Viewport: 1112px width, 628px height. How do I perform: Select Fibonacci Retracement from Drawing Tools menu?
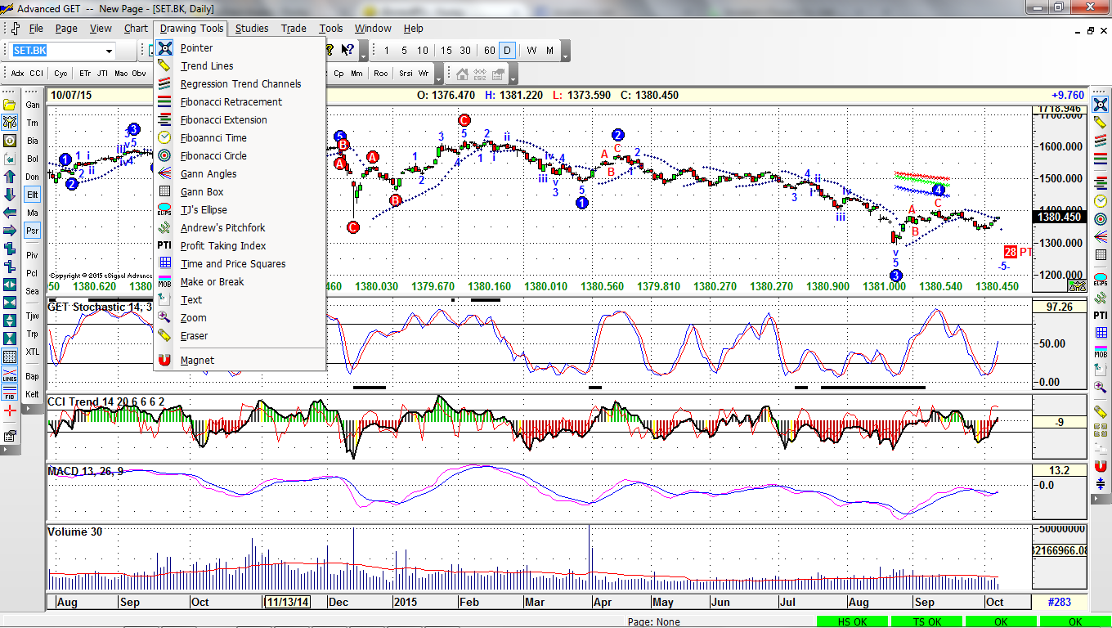pos(231,102)
